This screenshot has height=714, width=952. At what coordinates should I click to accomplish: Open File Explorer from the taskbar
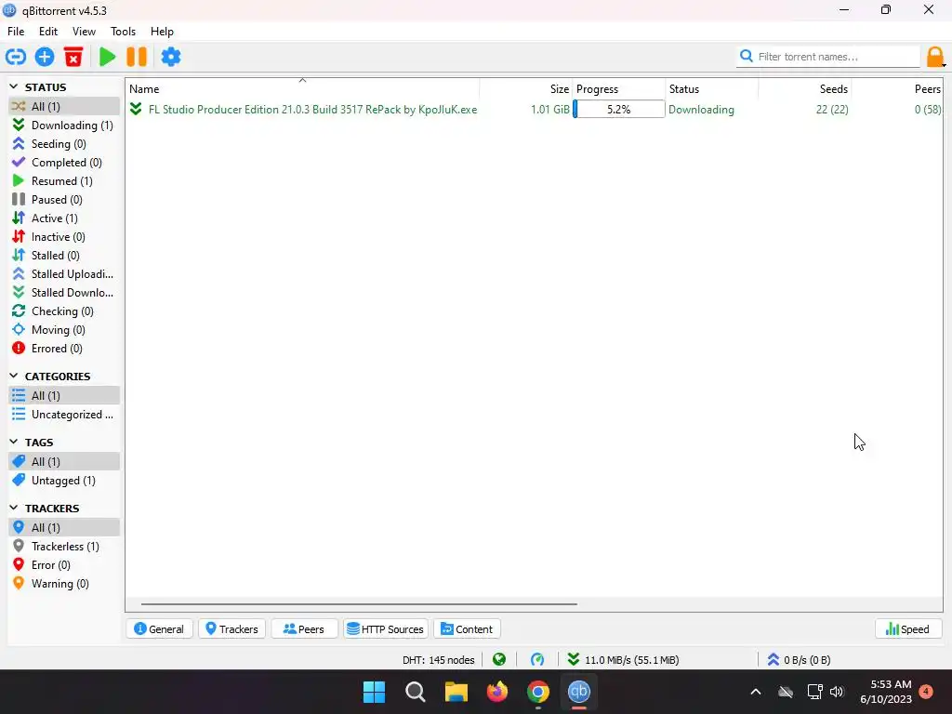pos(456,692)
